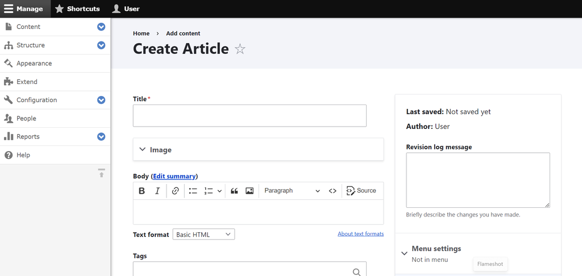Insert an image via the editor toolbar
Screen dimensions: 582x276
tap(250, 191)
